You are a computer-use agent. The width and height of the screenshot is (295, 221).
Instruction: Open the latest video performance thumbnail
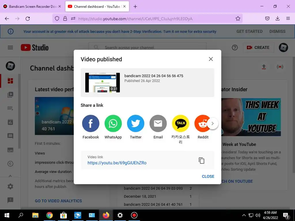click(x=54, y=116)
